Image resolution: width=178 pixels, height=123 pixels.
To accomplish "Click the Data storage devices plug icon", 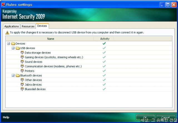I will pyautogui.click(x=22, y=53).
